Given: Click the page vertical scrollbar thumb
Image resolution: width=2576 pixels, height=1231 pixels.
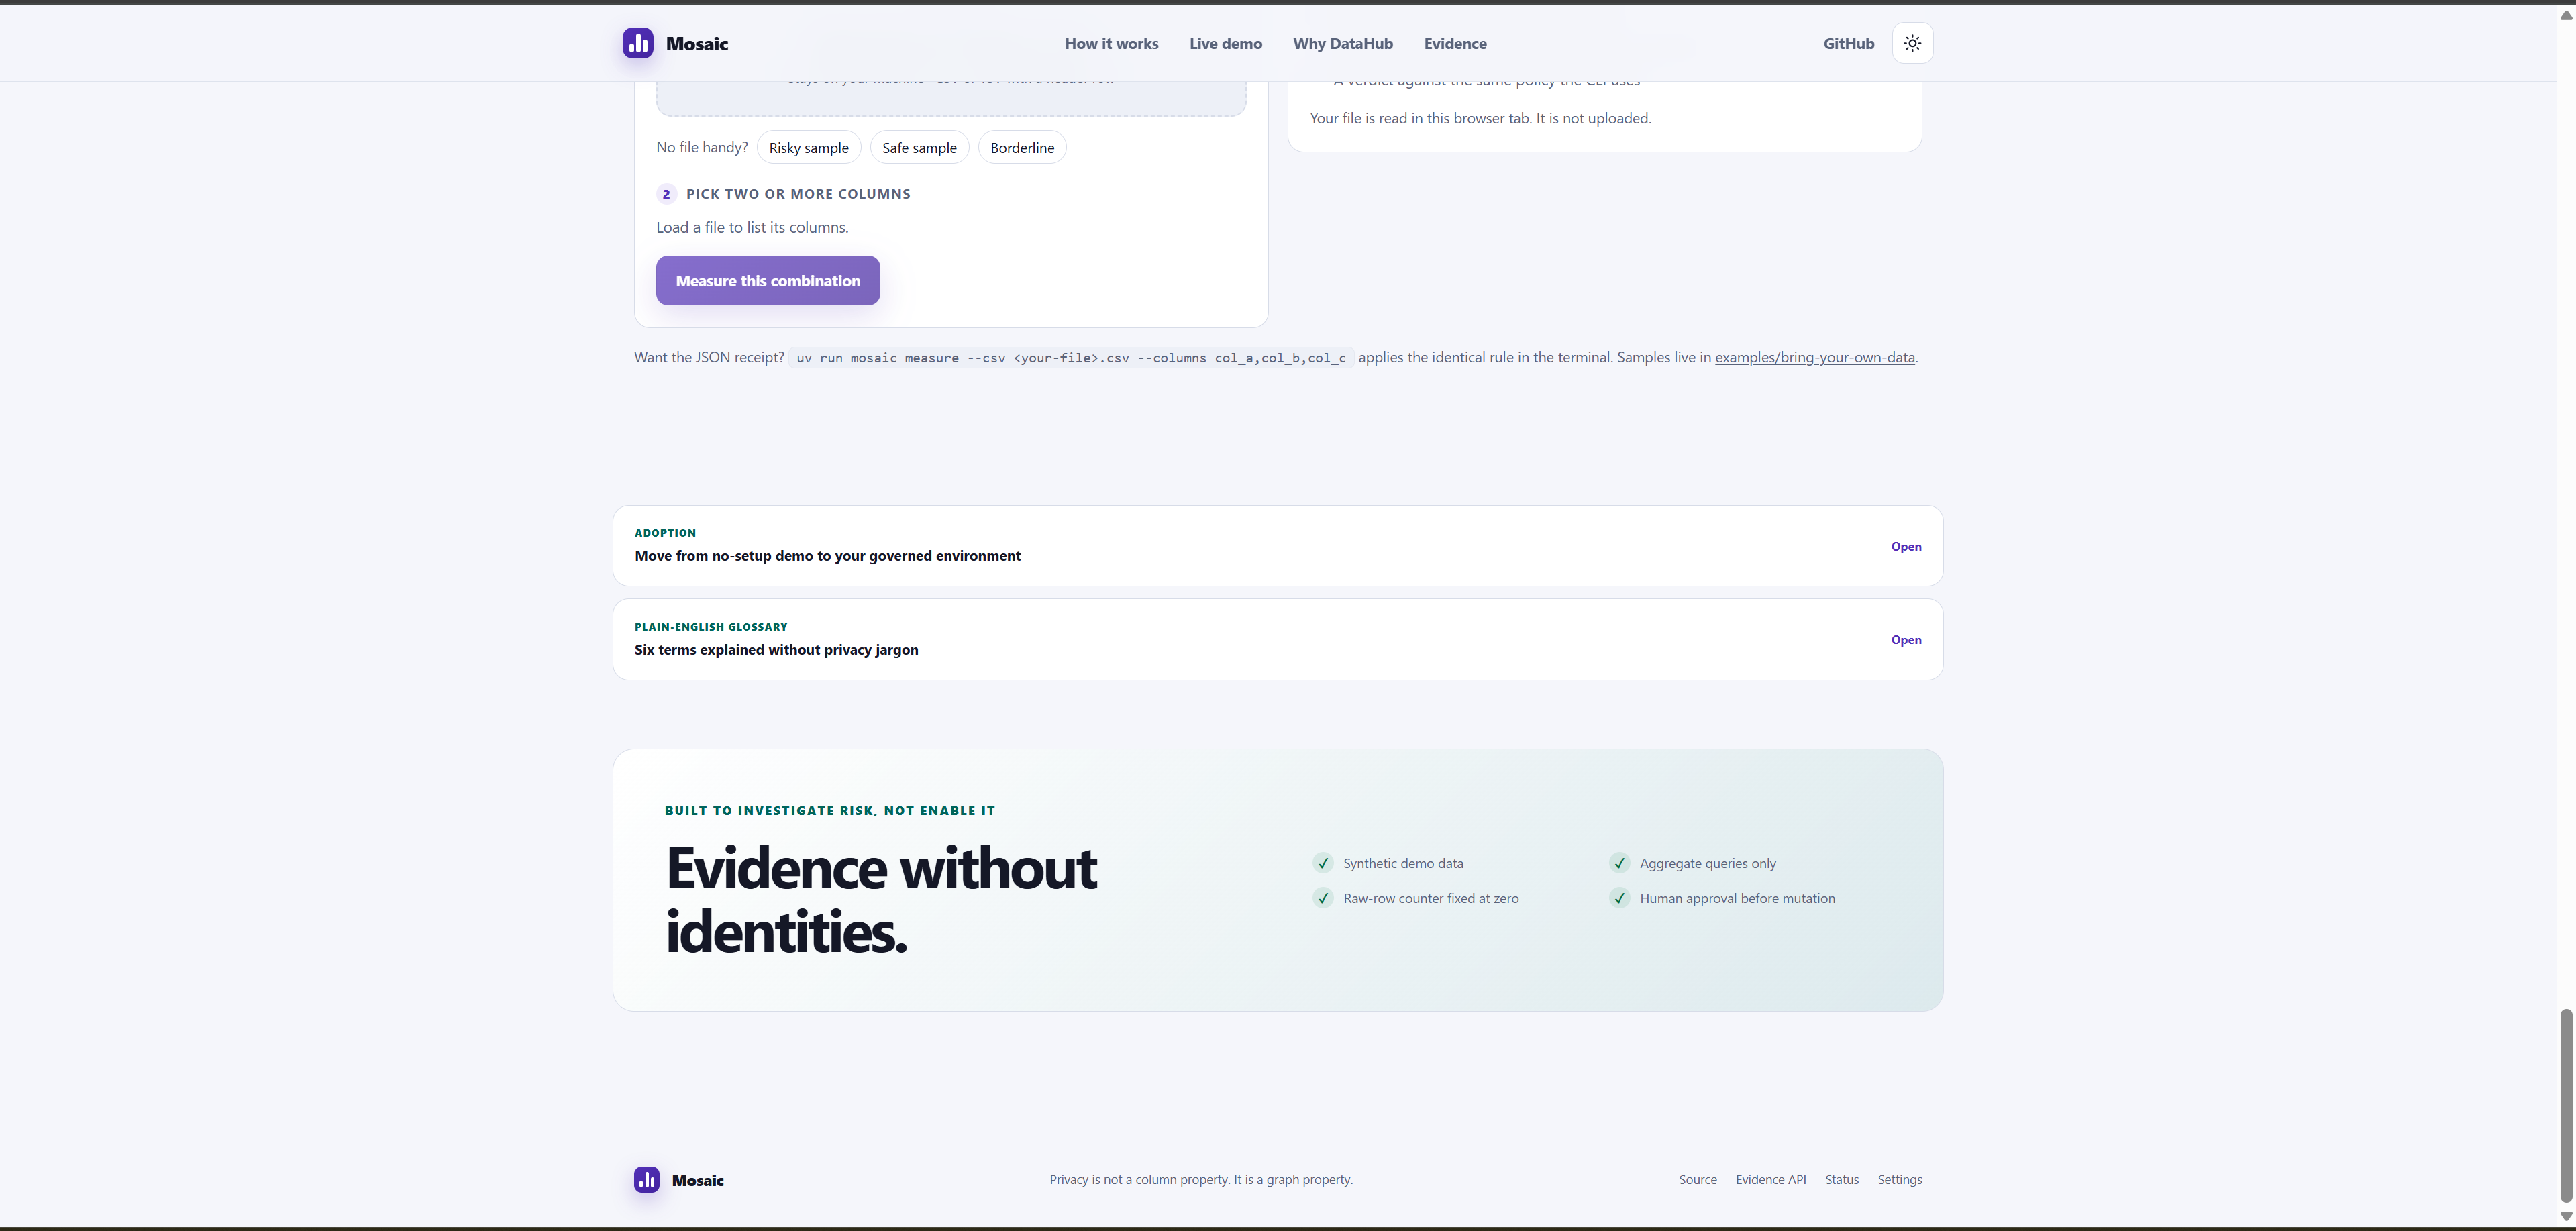Looking at the screenshot, I should coord(2565,1105).
